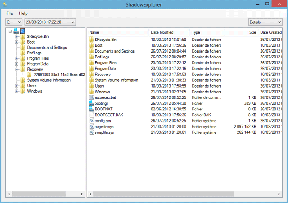The height and width of the screenshot is (203, 288).
Task: Expand the Program Files tree node
Action: [17, 58]
